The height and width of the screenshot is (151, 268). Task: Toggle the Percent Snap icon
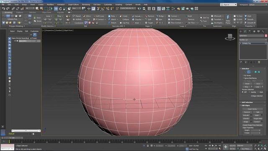tap(108, 8)
